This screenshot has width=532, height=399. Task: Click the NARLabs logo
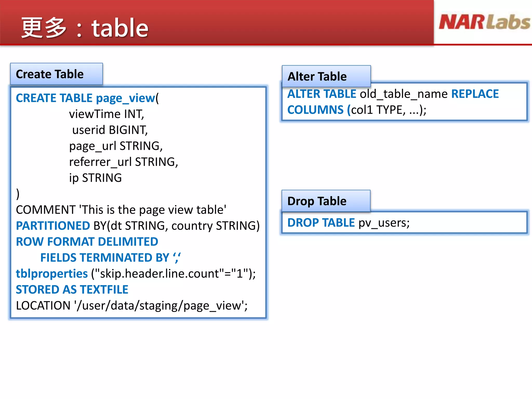click(x=484, y=22)
